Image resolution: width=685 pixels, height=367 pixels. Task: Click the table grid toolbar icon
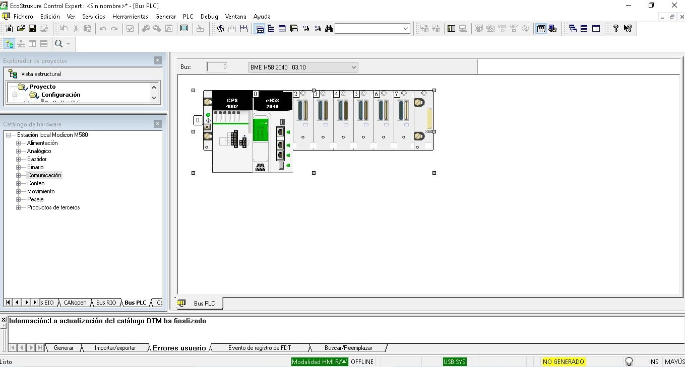[x=282, y=29]
